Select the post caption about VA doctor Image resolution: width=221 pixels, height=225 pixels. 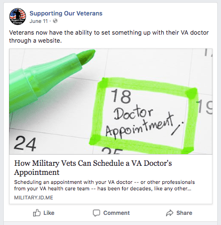tap(109, 37)
